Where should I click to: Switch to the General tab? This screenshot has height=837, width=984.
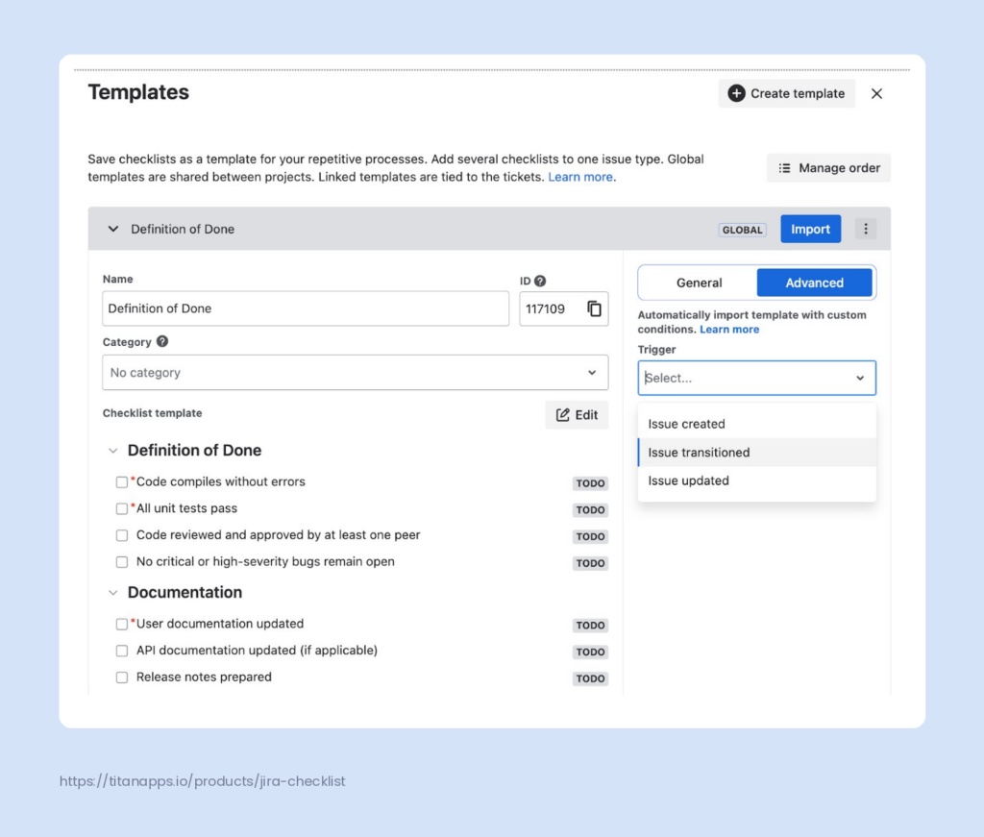tap(699, 283)
